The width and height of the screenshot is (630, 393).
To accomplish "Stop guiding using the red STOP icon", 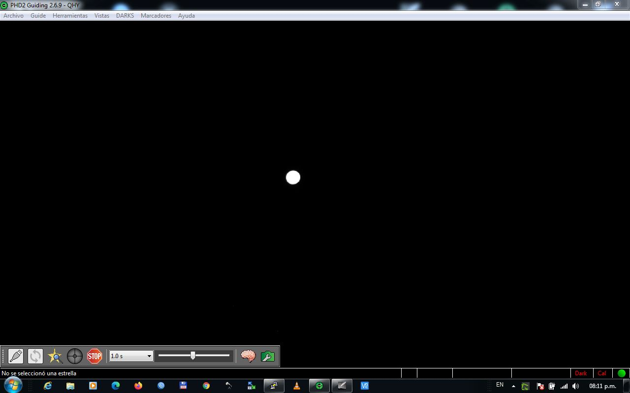I will click(94, 356).
